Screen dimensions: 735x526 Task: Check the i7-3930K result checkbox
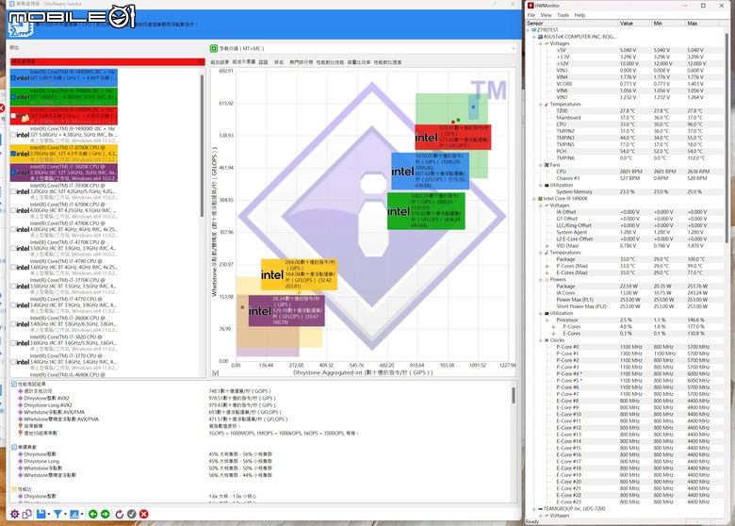(x=13, y=191)
